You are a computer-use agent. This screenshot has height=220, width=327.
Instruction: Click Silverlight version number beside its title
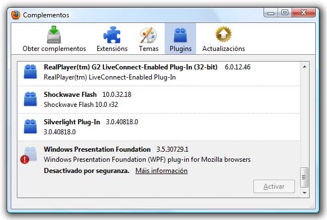coord(122,122)
